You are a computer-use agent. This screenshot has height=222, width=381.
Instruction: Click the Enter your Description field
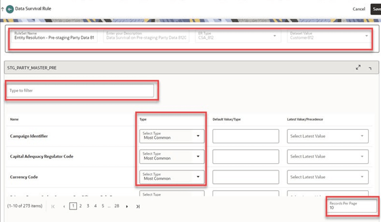point(146,36)
